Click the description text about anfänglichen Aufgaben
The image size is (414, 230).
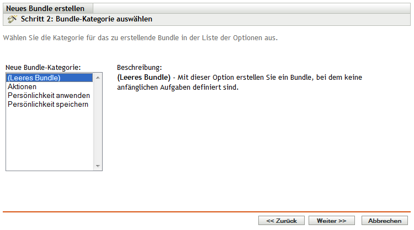pyautogui.click(x=178, y=87)
